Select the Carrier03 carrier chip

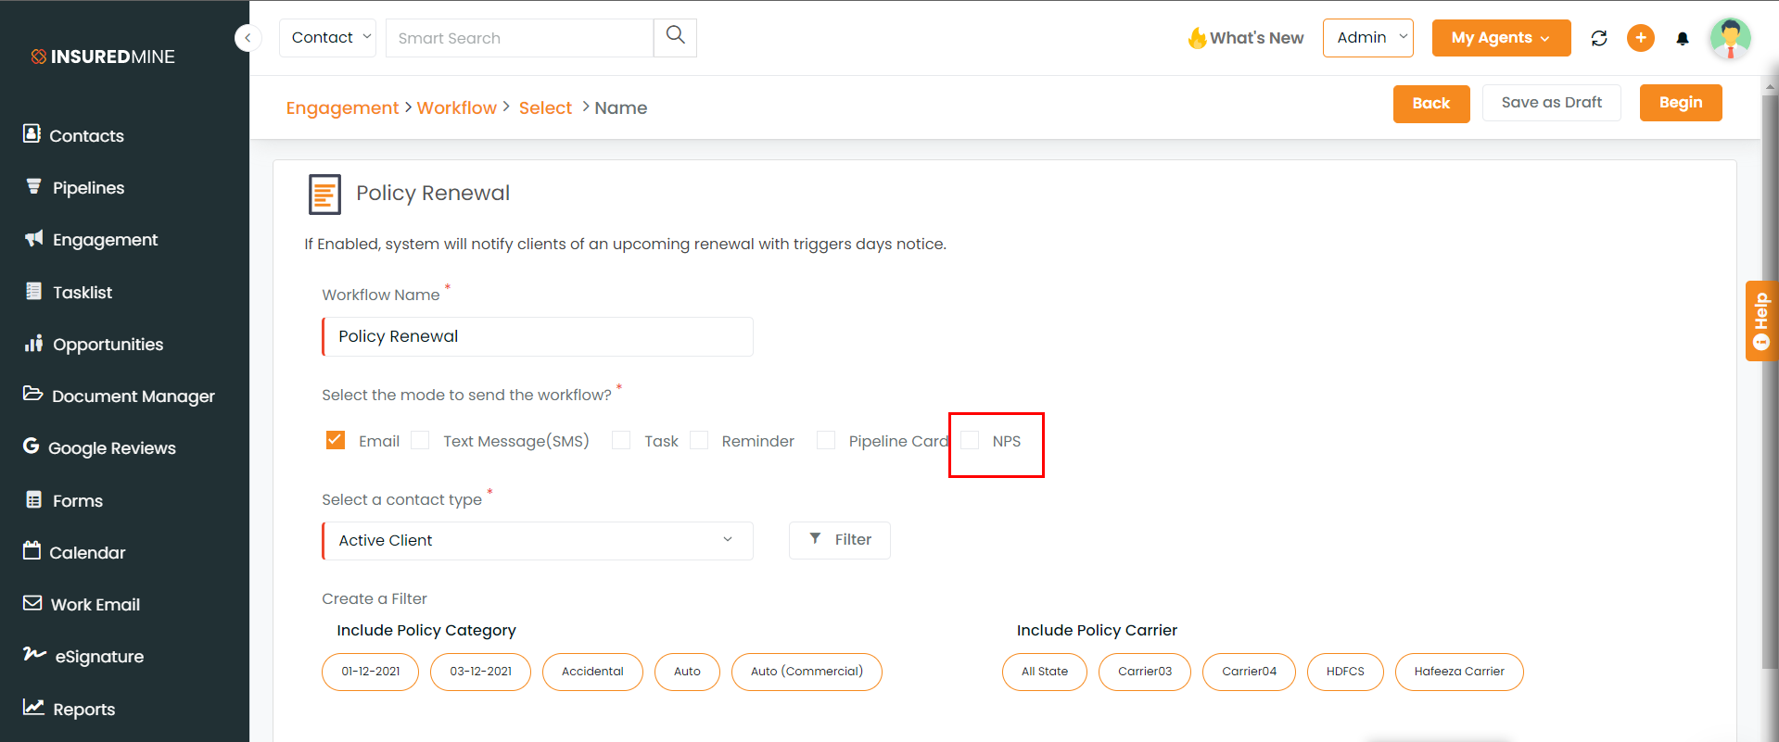coord(1145,672)
